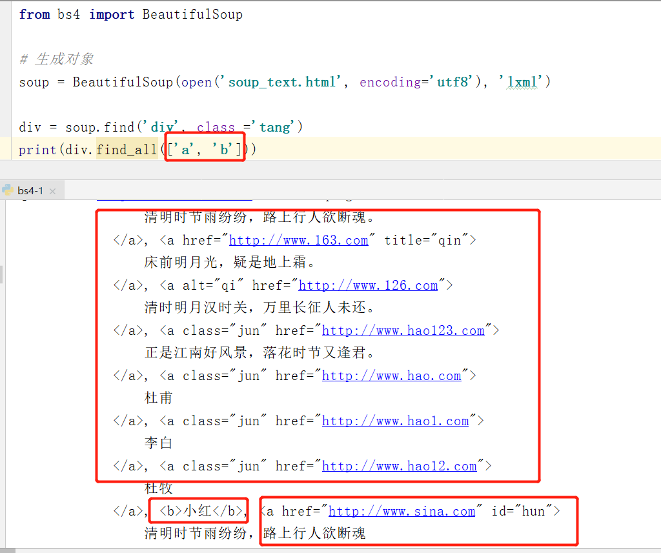Click the 'tang' string in find call
This screenshot has width=661, height=553.
(x=274, y=127)
